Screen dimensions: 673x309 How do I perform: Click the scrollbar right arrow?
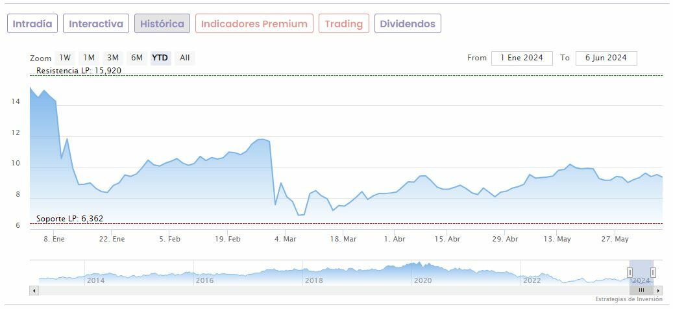coord(658,290)
